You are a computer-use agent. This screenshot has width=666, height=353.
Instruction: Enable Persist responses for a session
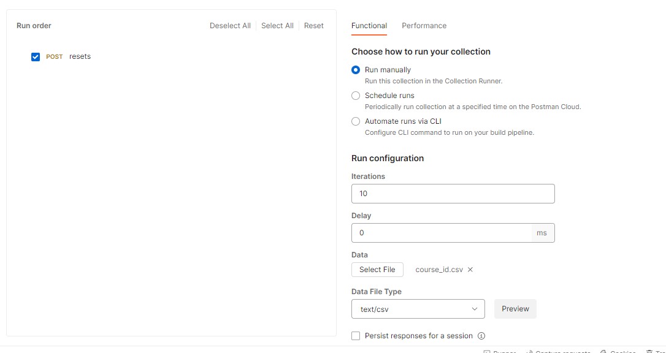pyautogui.click(x=356, y=336)
